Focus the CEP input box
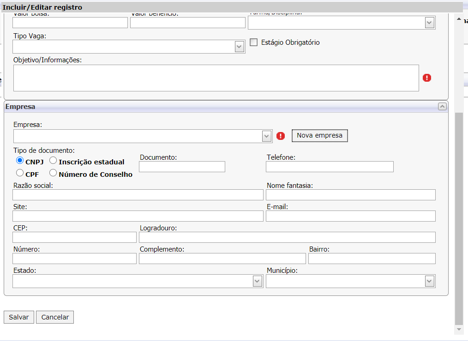The width and height of the screenshot is (468, 343). [75, 237]
